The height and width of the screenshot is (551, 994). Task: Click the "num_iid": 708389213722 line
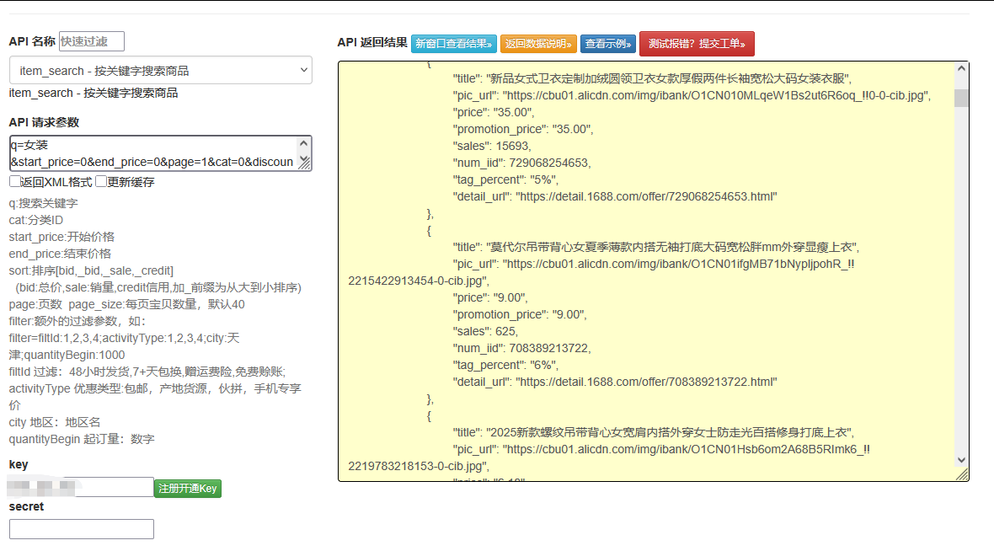(x=521, y=348)
